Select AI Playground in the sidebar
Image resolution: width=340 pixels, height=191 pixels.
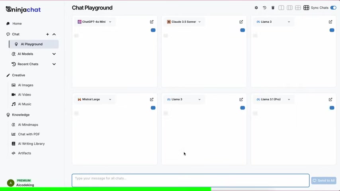(33, 44)
